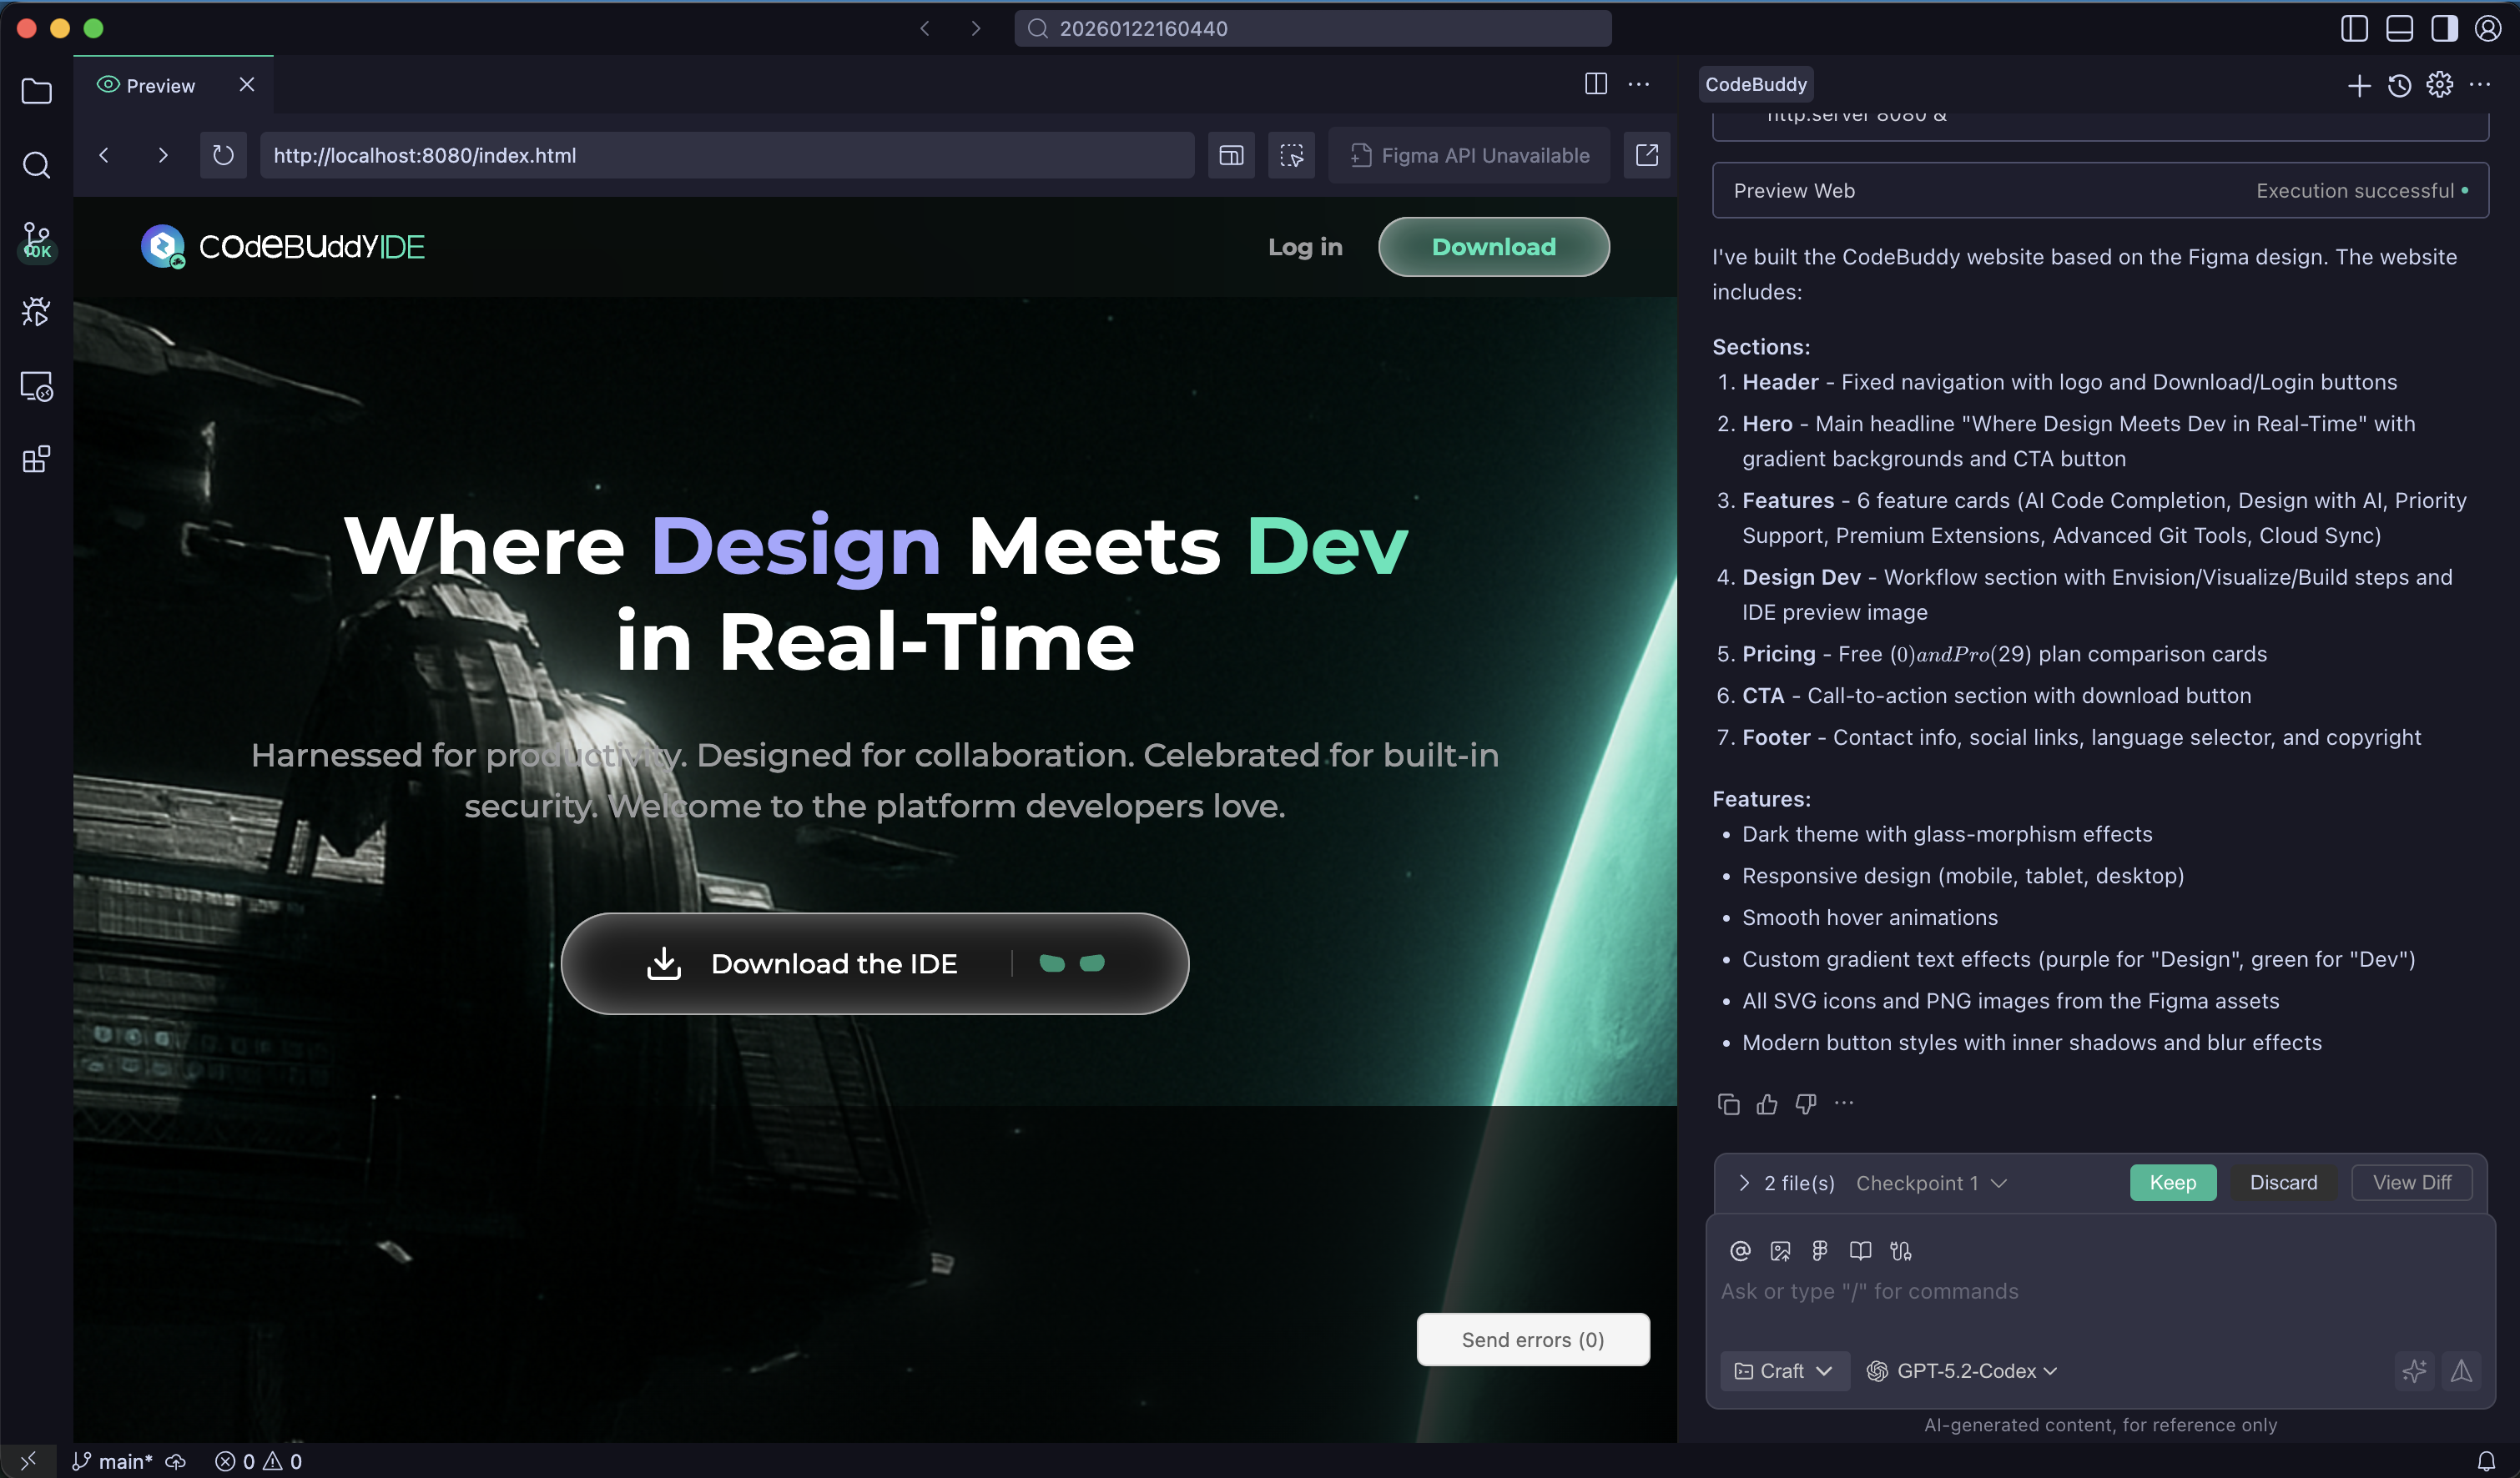The width and height of the screenshot is (2520, 1478).
Task: Click the Send errors (0) button
Action: pos(1532,1339)
